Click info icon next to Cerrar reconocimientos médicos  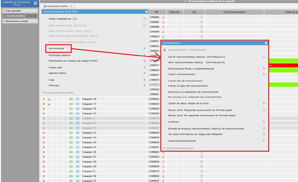[x=264, y=57]
